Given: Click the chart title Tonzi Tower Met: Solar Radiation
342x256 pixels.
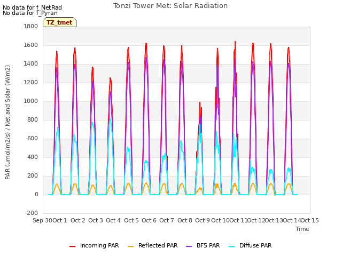Looking at the screenshot, I should pyautogui.click(x=170, y=6).
